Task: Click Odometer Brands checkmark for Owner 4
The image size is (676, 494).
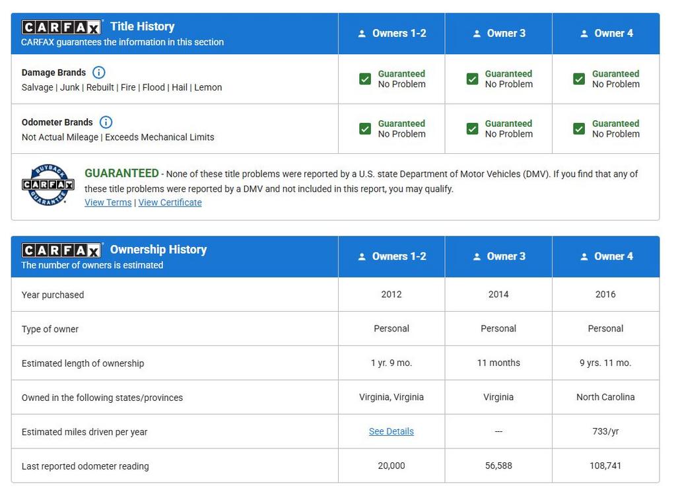Action: pos(579,129)
